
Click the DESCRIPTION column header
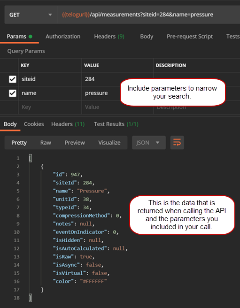click(171, 65)
